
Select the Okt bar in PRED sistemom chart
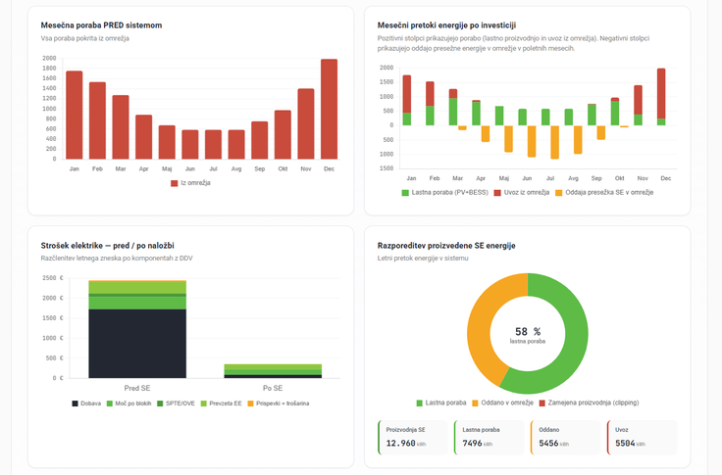(x=283, y=135)
